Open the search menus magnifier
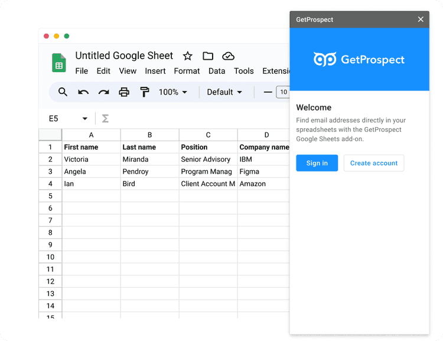The height and width of the screenshot is (341, 443). 63,92
